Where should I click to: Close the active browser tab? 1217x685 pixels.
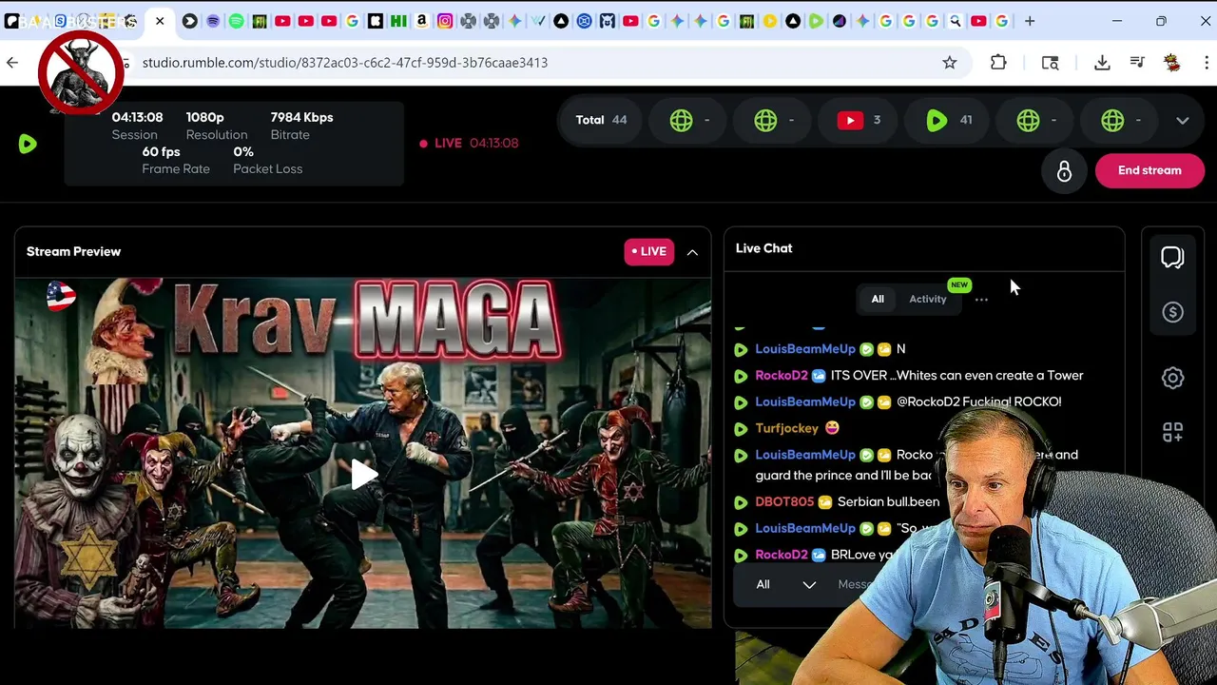(x=160, y=21)
